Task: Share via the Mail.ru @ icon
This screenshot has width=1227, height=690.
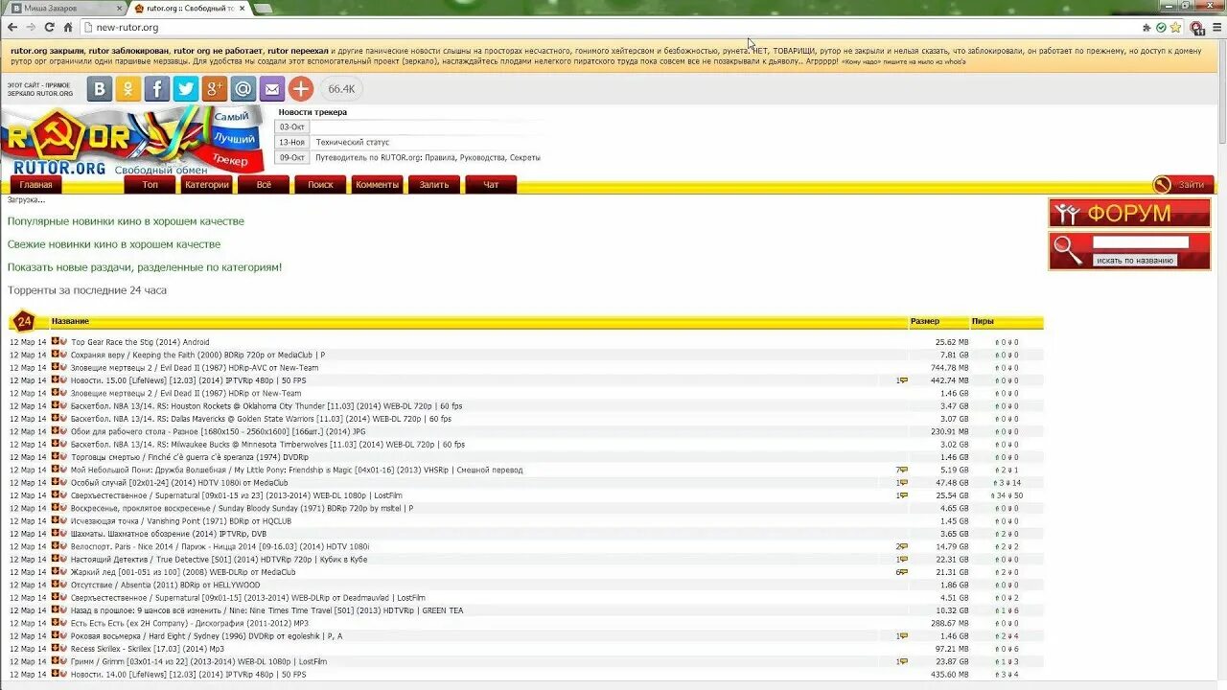Action: 243,89
